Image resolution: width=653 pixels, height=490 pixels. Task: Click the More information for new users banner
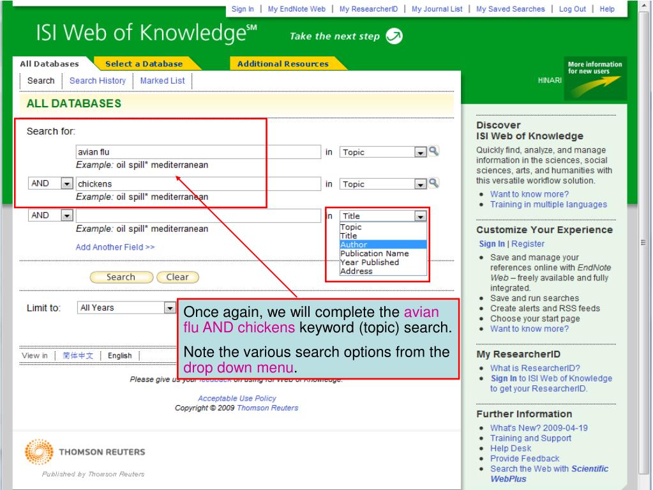595,78
